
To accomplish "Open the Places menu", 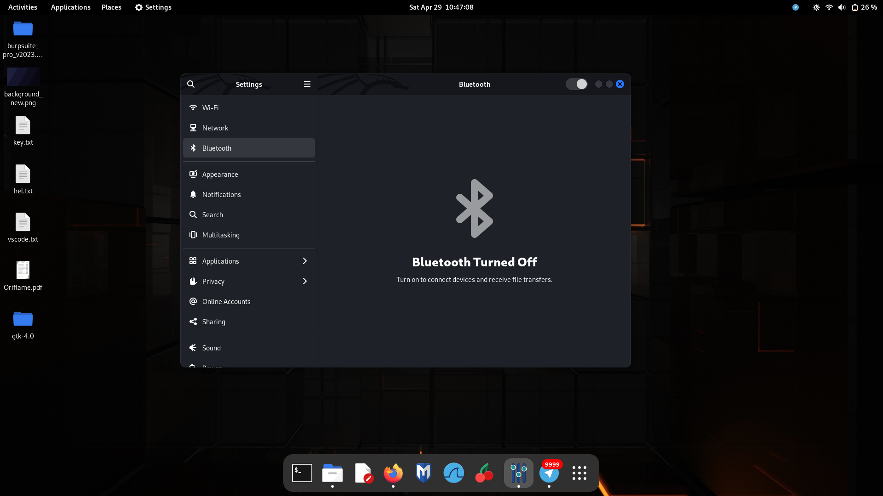I will click(x=111, y=7).
